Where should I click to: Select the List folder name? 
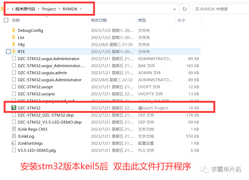click(x=21, y=37)
